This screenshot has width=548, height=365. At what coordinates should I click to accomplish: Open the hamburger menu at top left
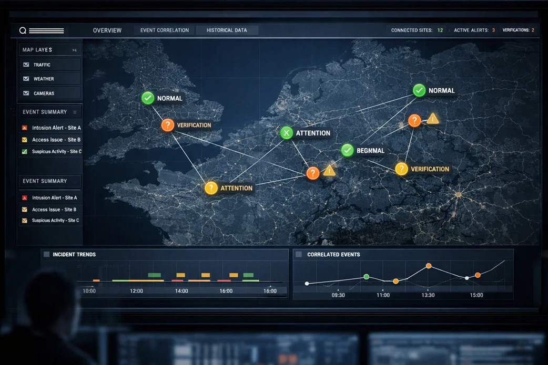(46, 30)
